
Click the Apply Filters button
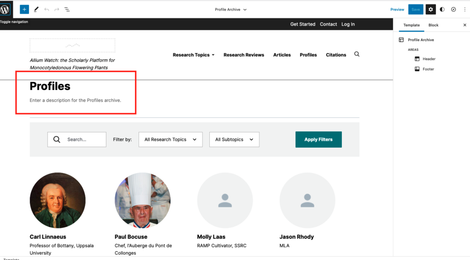pyautogui.click(x=319, y=139)
